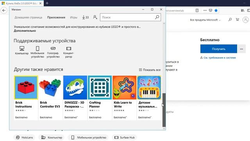Viewport: 250px width, 141px height.
Task: Open Brick Controller EV3 app tile
Action: point(50,98)
